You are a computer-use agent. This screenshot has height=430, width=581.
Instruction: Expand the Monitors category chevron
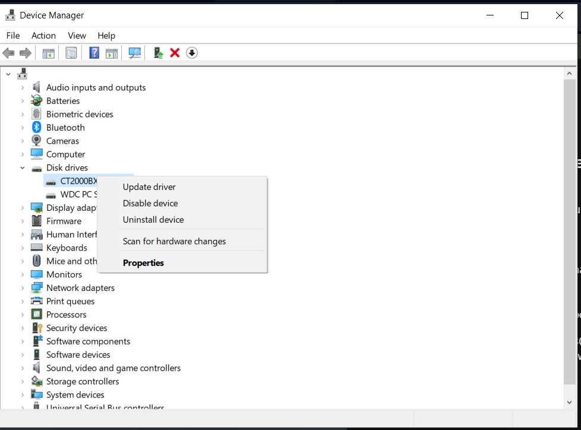[23, 274]
